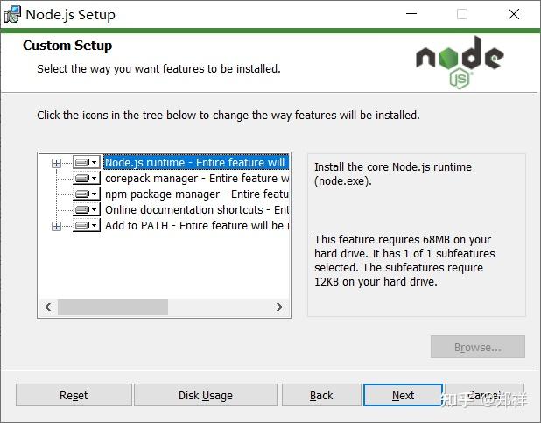
Task: Click the Node.js setup title bar icon
Action: (x=12, y=14)
